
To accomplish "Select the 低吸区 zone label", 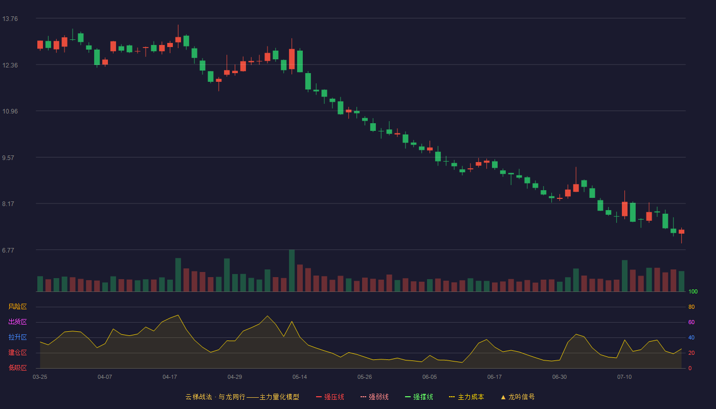I will pos(17,368).
